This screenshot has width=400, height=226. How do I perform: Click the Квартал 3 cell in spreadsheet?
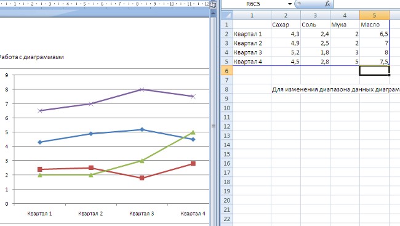(252, 52)
